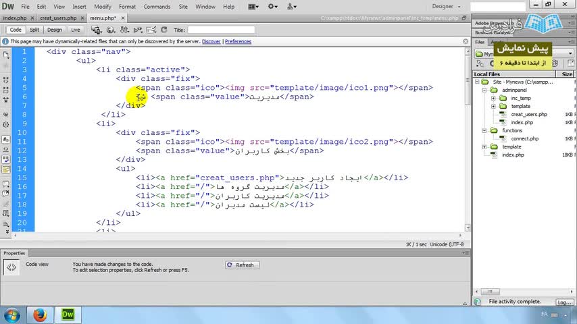Click the Visual aids checkmark icon

click(151, 30)
